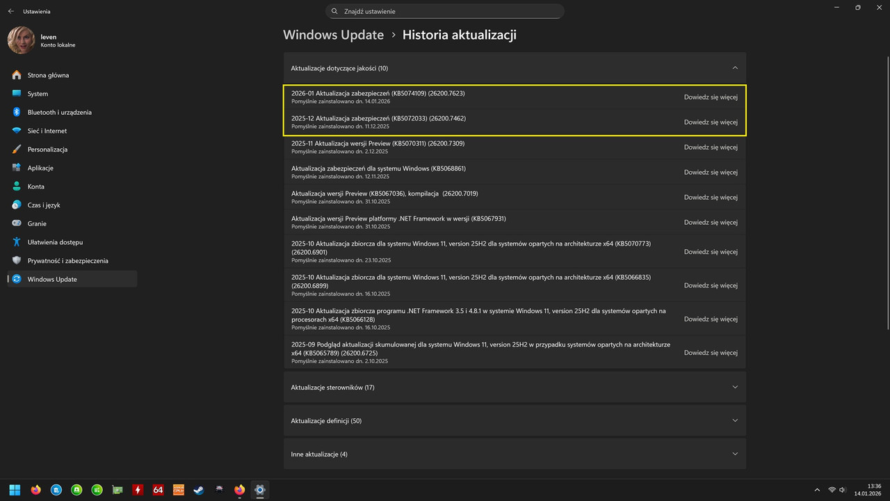890x501 pixels.
Task: Click Dowiedz się więcej for KB5068861
Action: pyautogui.click(x=711, y=172)
